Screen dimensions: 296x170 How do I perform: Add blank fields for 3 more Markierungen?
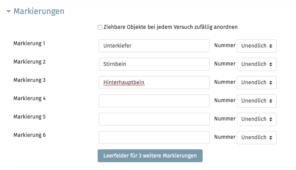click(x=150, y=156)
